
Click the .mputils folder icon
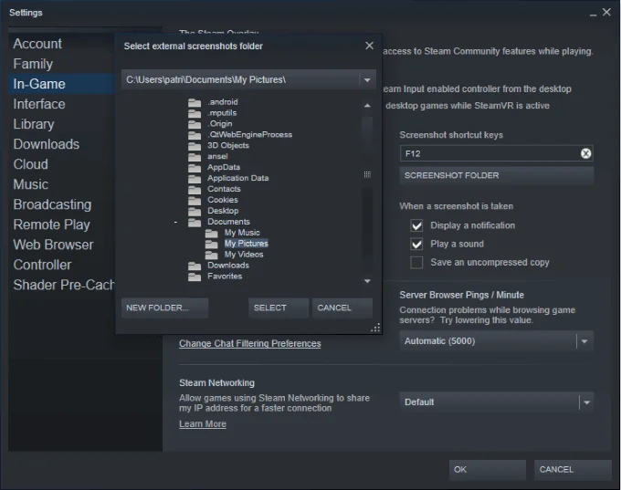(194, 113)
